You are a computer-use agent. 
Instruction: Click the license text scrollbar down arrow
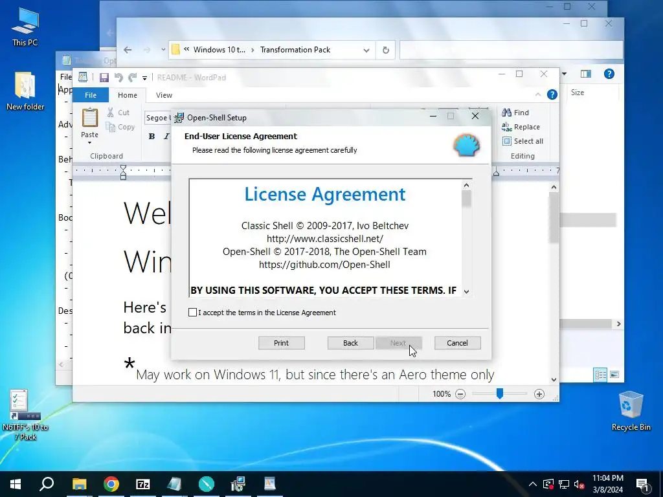466,291
